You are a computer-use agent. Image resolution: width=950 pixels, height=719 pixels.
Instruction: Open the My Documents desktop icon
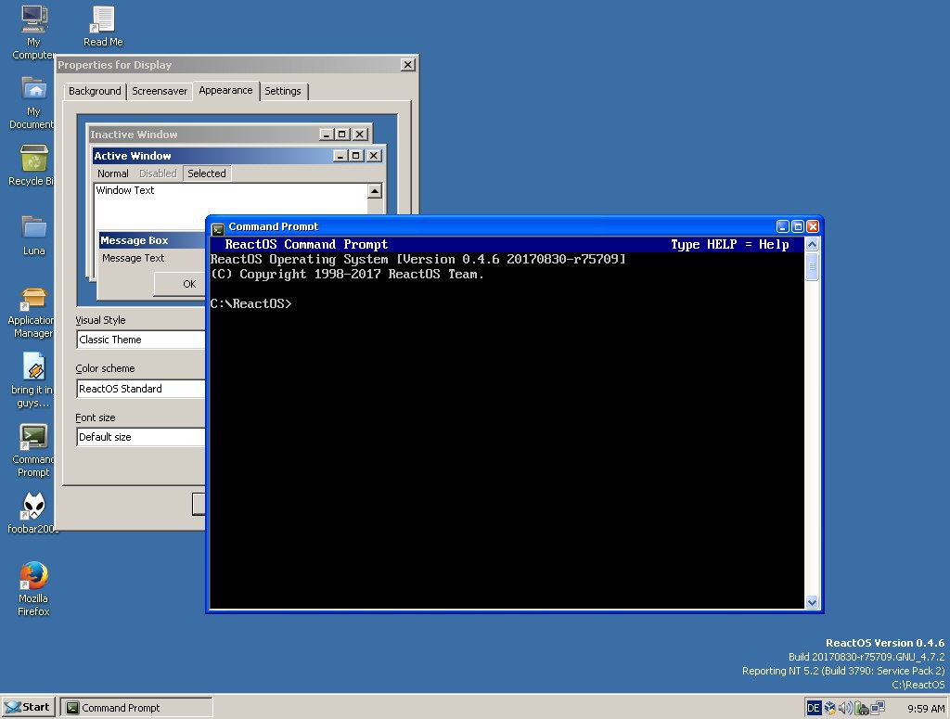point(33,102)
